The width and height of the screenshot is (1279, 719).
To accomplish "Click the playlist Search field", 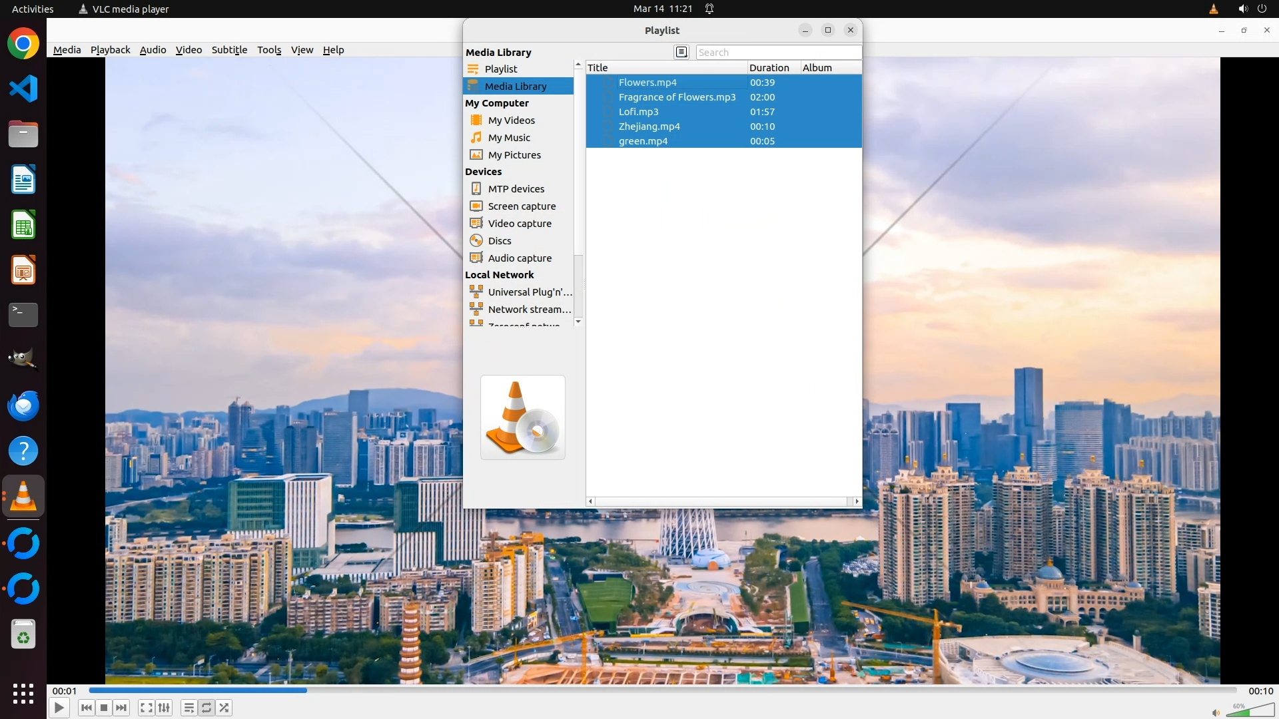I will click(777, 53).
